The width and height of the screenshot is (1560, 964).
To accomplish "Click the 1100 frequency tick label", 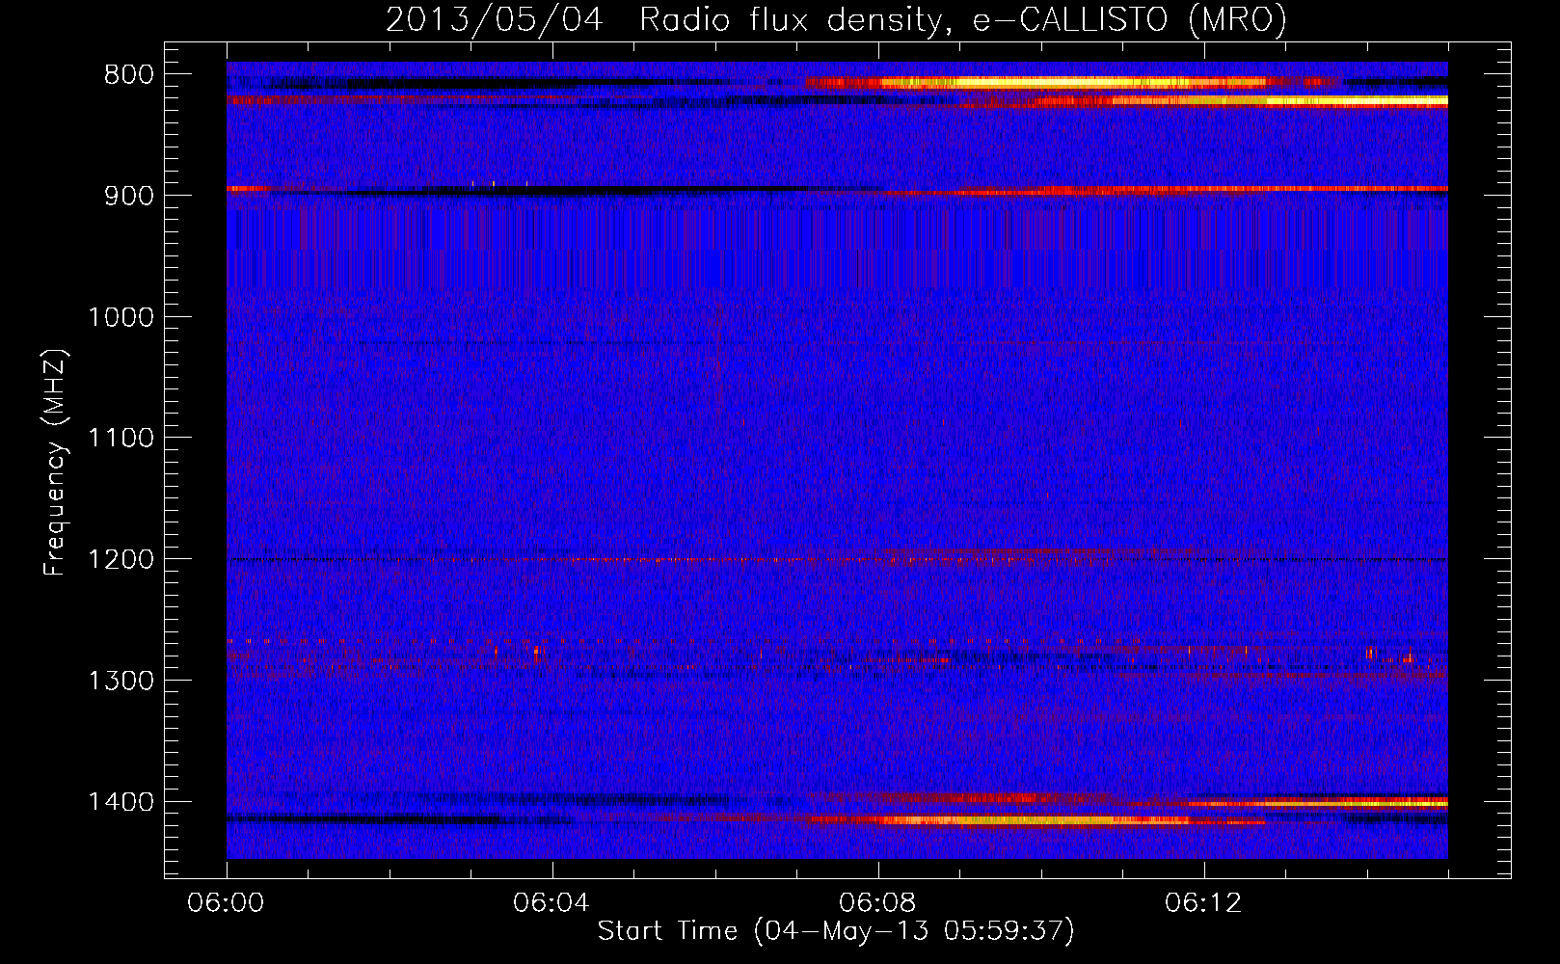I will [x=121, y=439].
